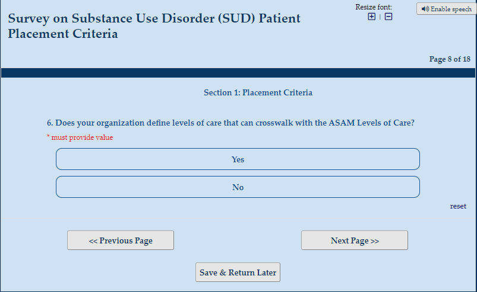This screenshot has width=477, height=292.
Task: Click the right chevrons on Next Page
Action: pos(374,241)
